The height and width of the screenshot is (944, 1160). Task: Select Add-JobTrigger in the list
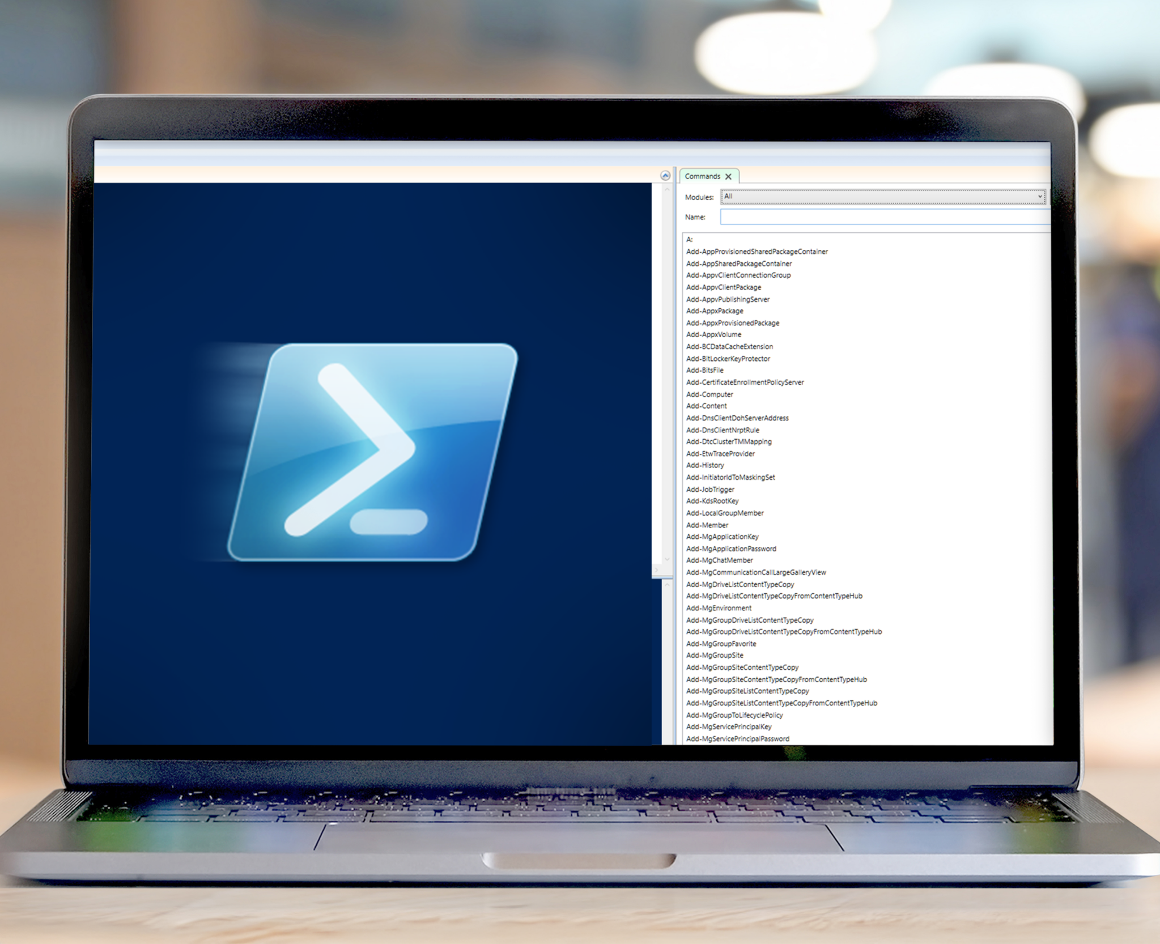click(710, 490)
